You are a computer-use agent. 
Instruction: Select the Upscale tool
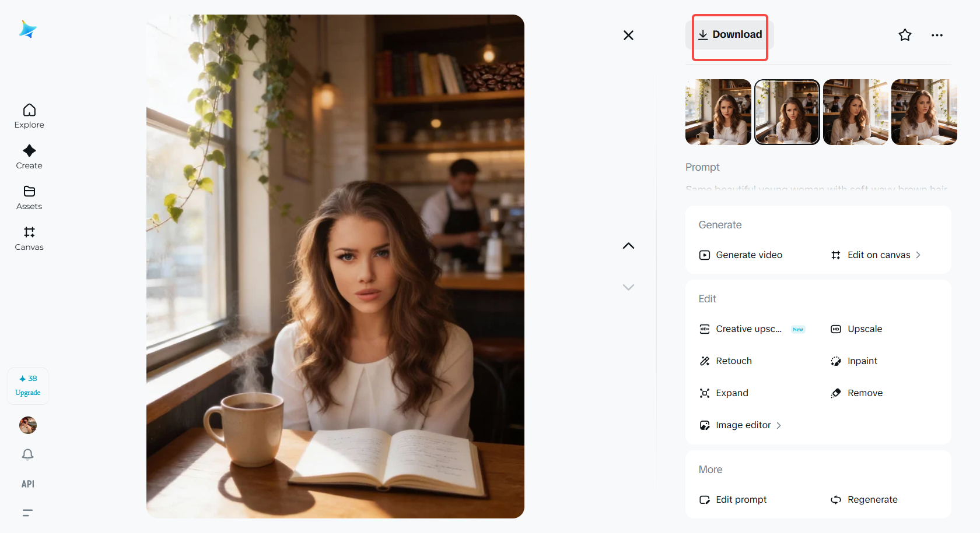pos(864,329)
